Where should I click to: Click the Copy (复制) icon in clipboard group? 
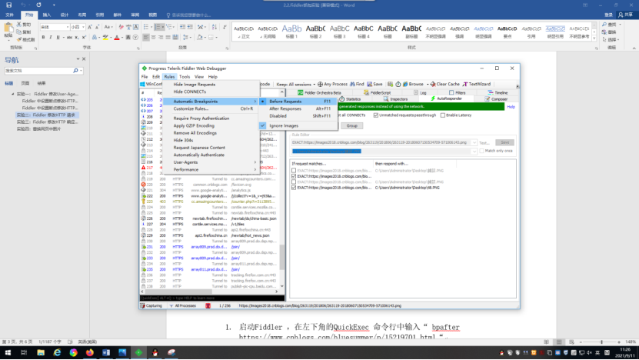(19, 32)
